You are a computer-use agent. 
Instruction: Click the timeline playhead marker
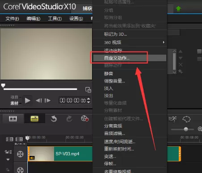pos(27,138)
